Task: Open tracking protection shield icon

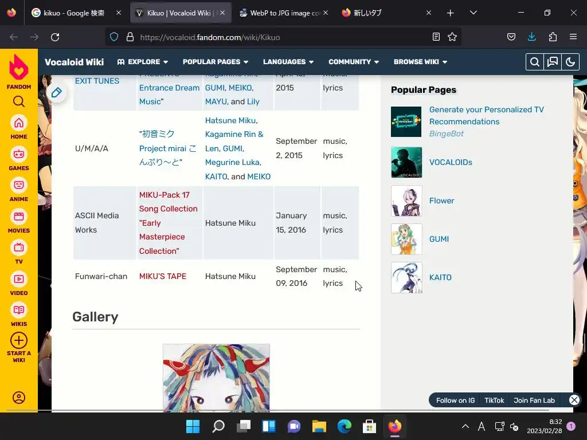Action: pyautogui.click(x=114, y=37)
